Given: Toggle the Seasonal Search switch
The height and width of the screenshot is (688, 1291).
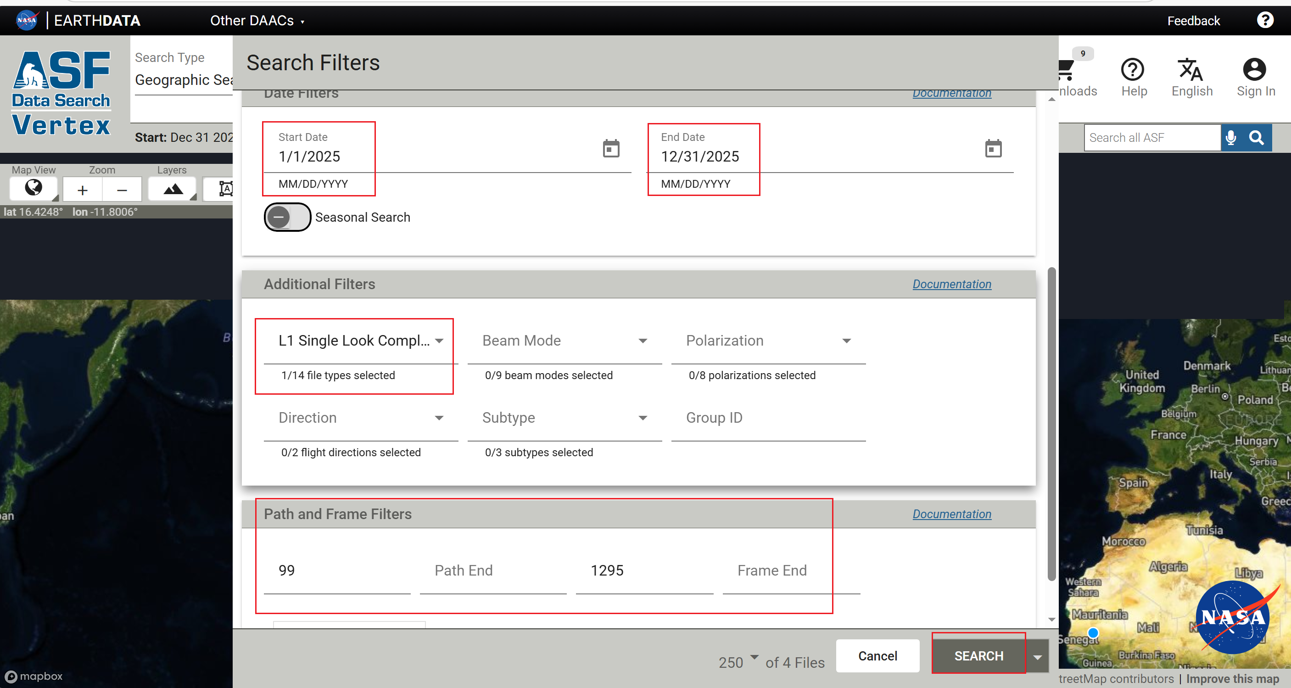Looking at the screenshot, I should 287,217.
